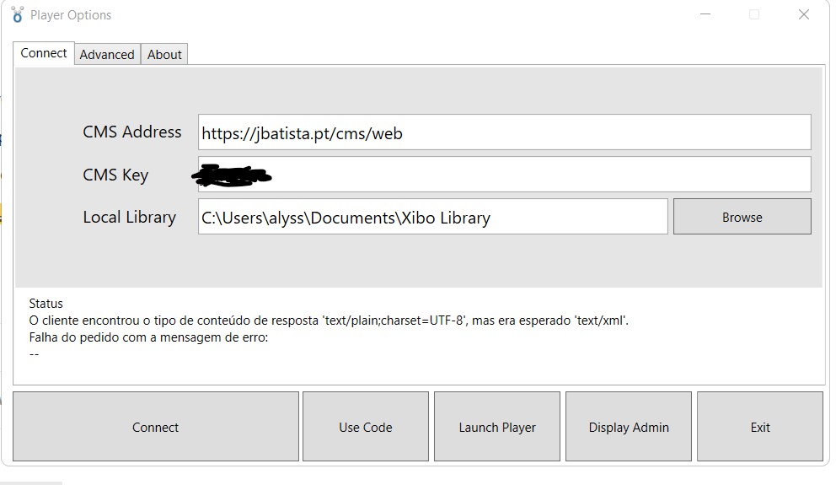
Task: Click the CMS Key label
Action: click(x=115, y=175)
